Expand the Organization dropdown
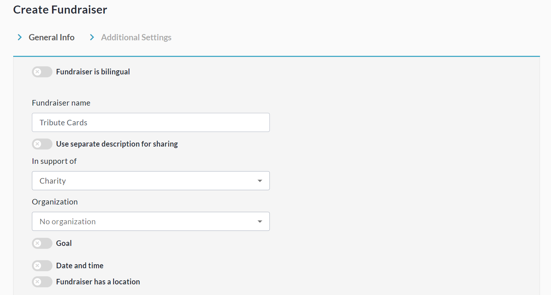 [x=151, y=221]
